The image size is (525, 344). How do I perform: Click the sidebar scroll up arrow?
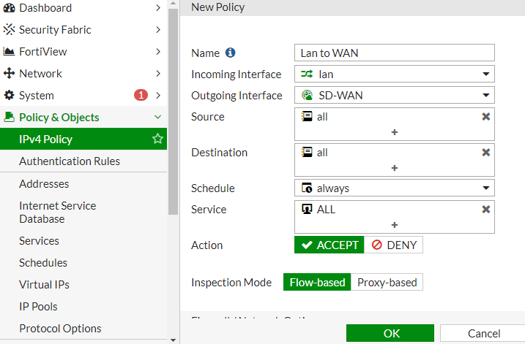coord(173,4)
